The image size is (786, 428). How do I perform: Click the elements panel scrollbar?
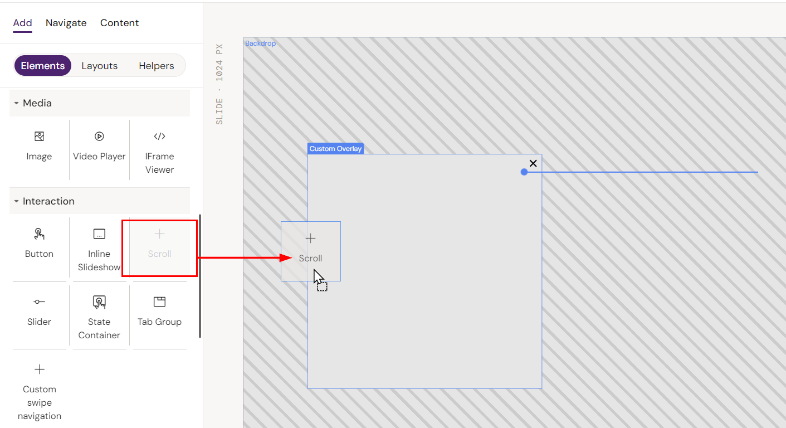click(x=200, y=276)
